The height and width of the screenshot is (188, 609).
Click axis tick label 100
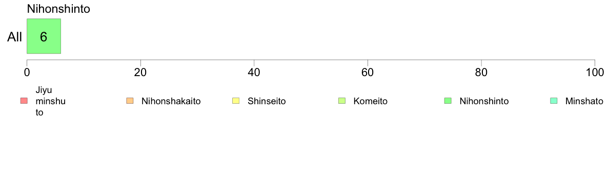(594, 72)
